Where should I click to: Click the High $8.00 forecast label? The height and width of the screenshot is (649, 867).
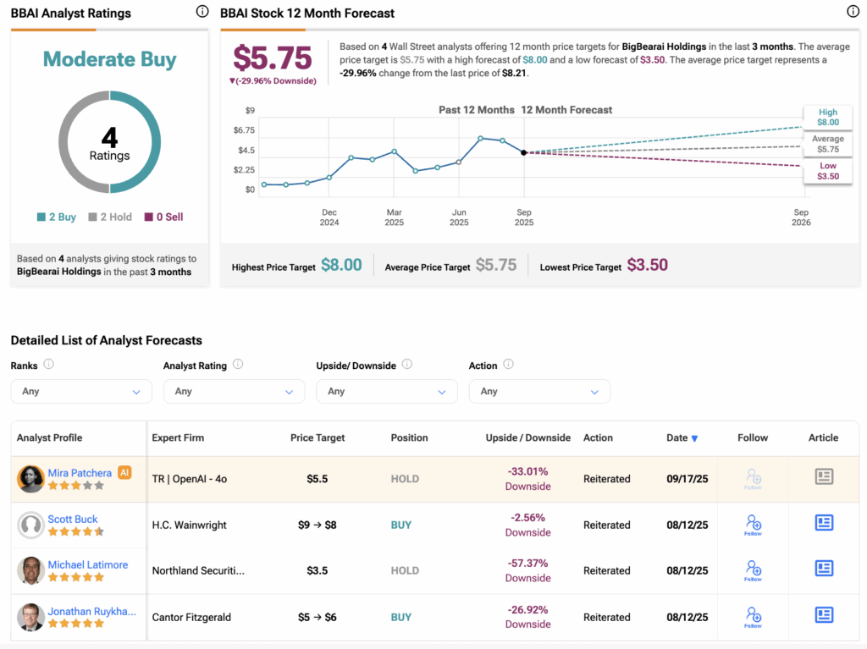pos(827,118)
